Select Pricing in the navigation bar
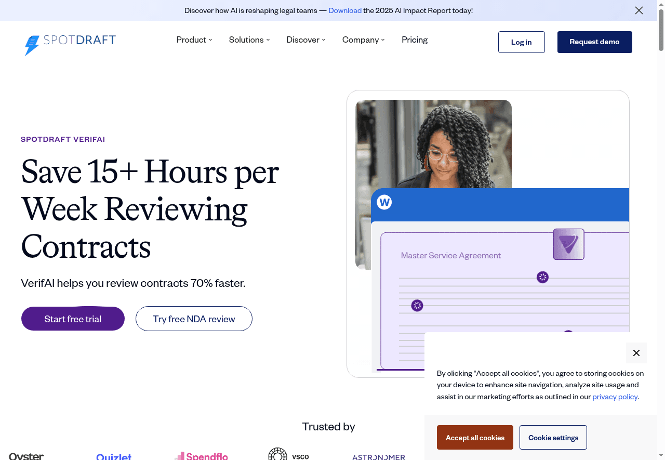 pyautogui.click(x=414, y=40)
